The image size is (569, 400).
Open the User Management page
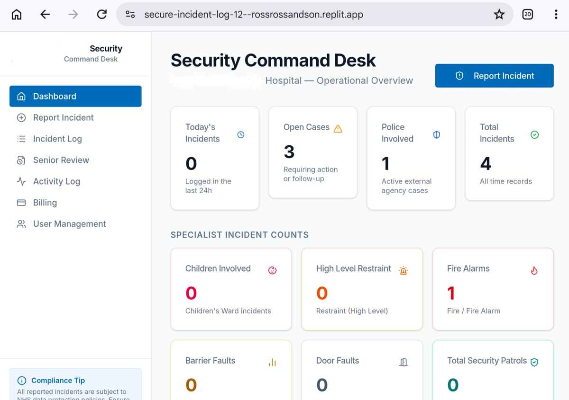[75, 224]
